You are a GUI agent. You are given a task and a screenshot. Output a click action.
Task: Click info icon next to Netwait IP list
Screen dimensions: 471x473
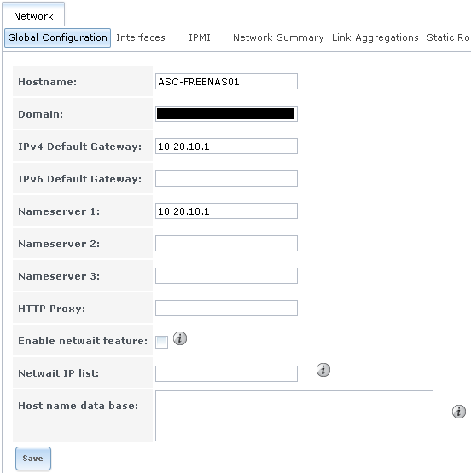coord(323,370)
